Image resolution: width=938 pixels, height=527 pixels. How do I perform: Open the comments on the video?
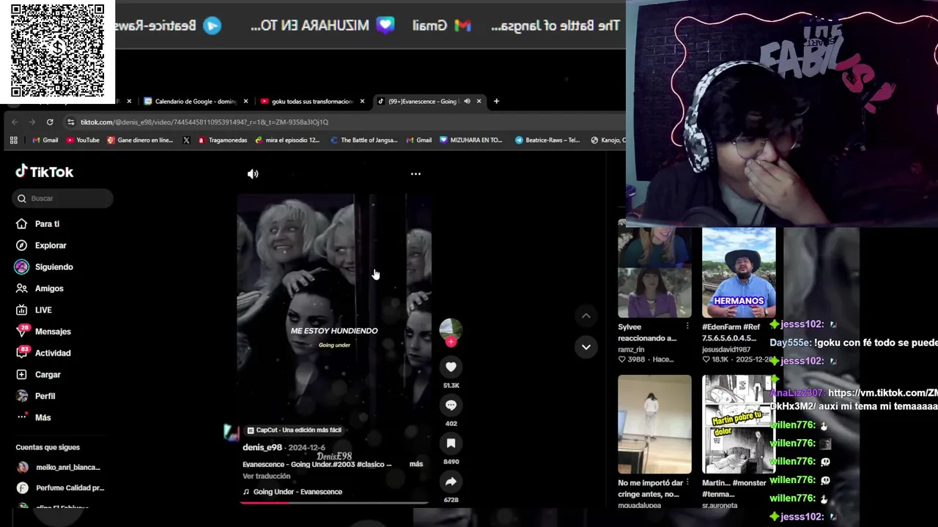[x=451, y=405]
